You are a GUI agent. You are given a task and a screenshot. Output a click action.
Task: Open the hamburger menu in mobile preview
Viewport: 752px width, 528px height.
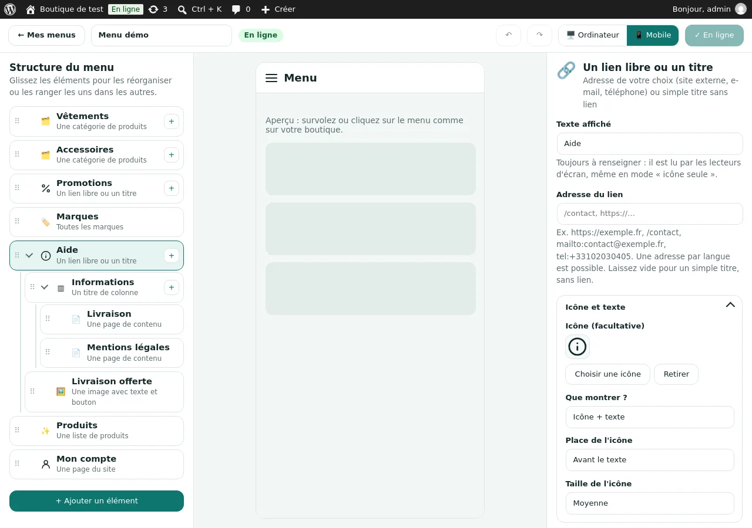(271, 78)
